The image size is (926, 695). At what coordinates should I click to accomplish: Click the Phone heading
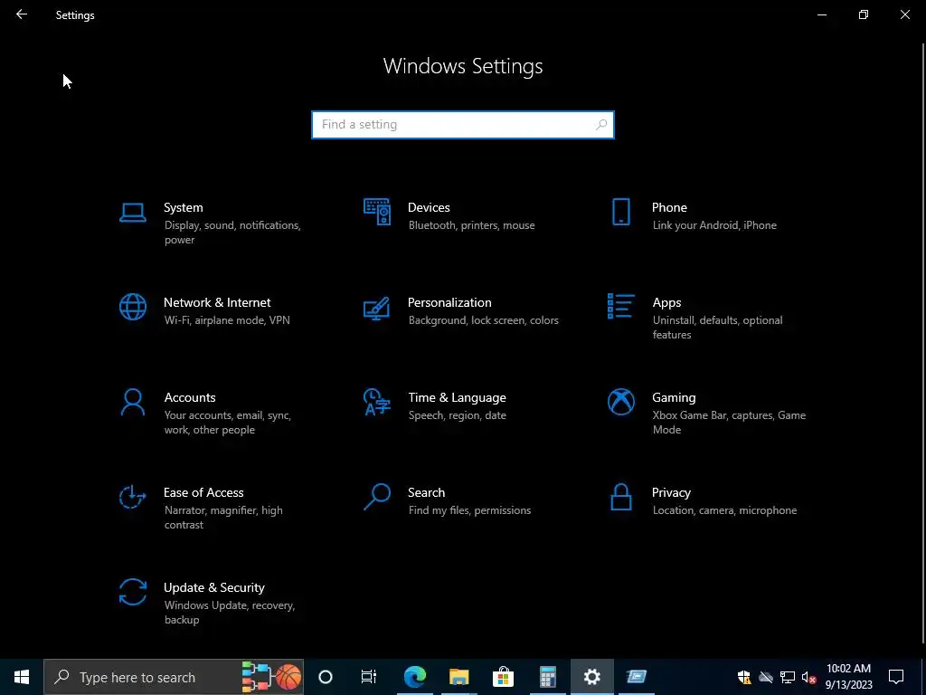669,207
